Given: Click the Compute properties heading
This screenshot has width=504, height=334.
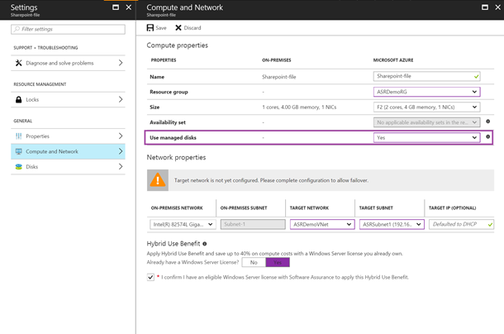Looking at the screenshot, I should (177, 45).
